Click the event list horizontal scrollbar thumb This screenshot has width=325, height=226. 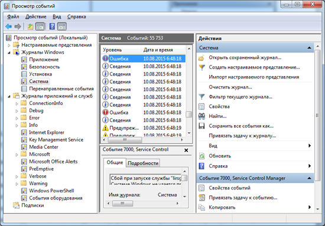(125, 140)
